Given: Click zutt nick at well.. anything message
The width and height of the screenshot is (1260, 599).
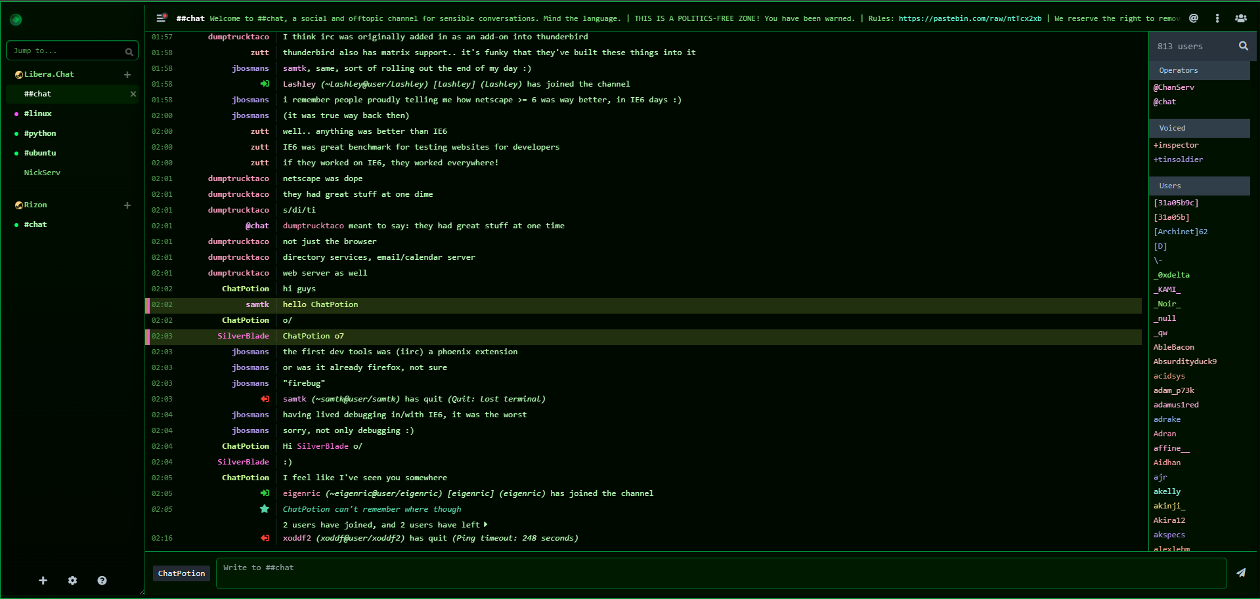Looking at the screenshot, I should point(260,131).
